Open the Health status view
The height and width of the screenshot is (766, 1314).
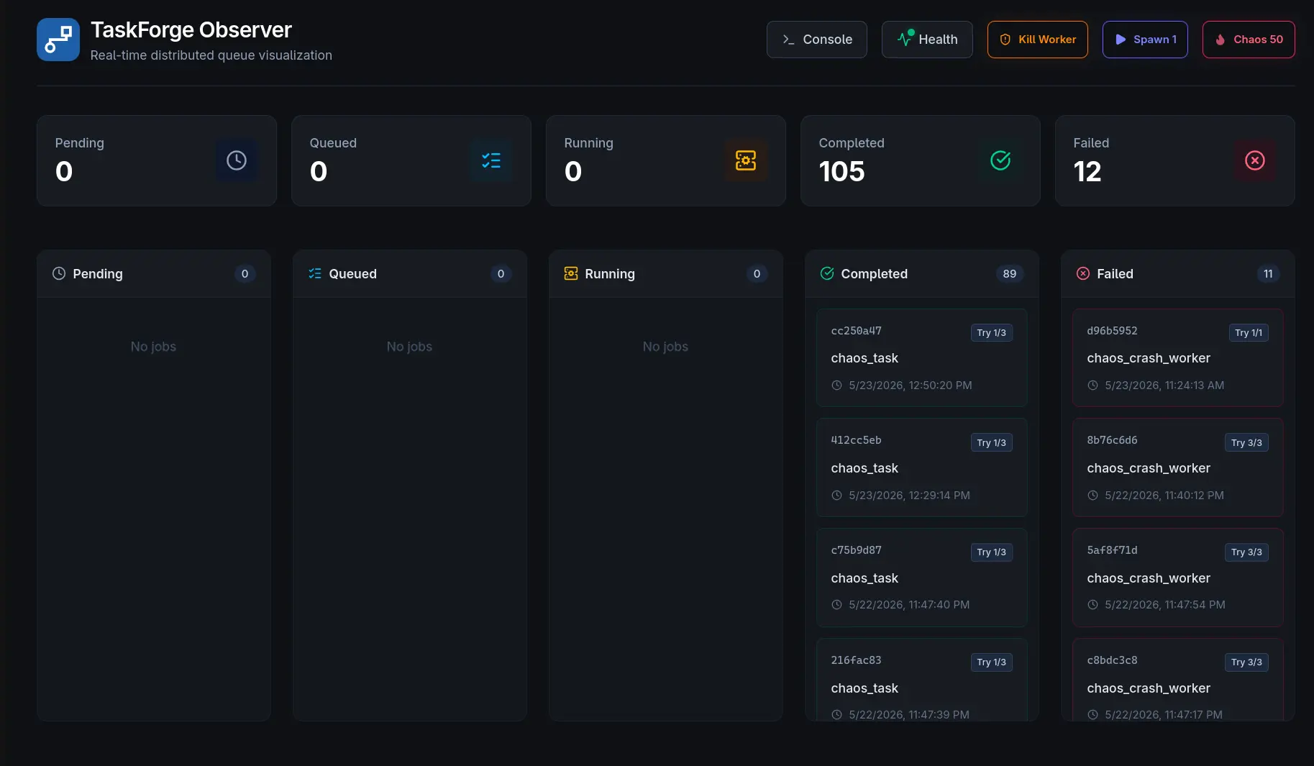[927, 40]
